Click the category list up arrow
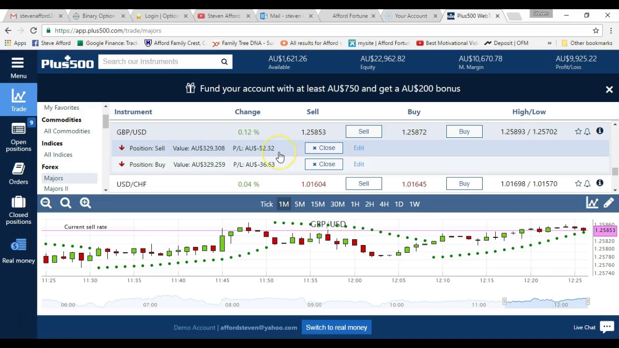This screenshot has width=619, height=348. [105, 106]
